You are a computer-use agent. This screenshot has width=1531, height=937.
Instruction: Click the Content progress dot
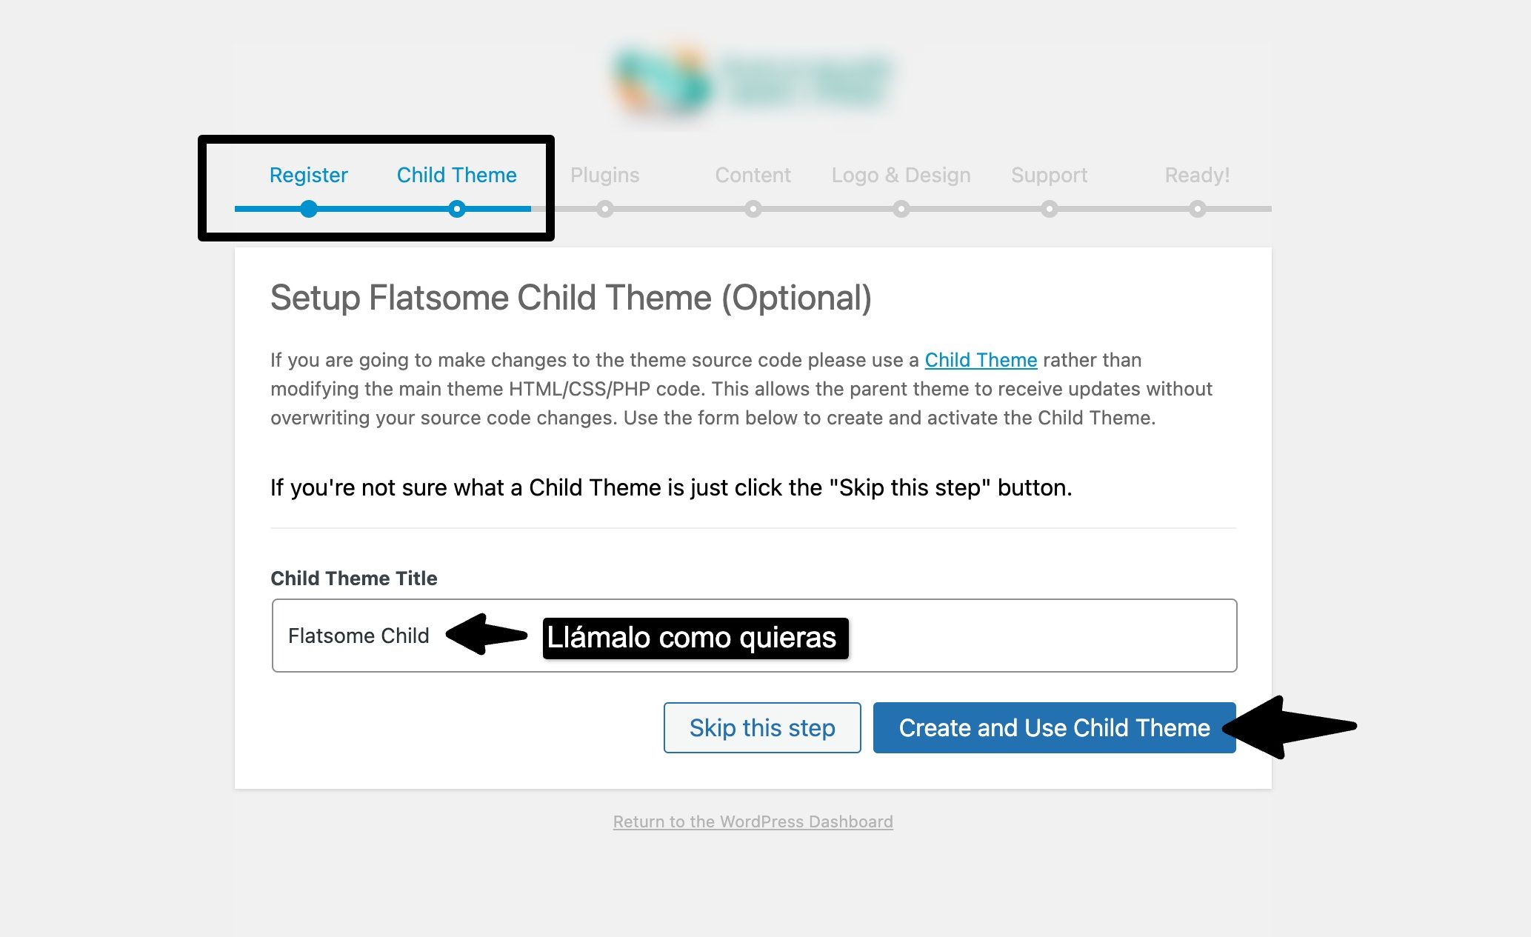click(x=753, y=209)
